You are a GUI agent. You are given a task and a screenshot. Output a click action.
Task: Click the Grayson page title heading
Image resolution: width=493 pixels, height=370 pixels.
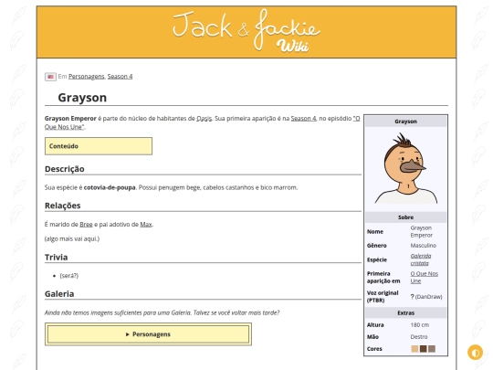[x=82, y=98]
